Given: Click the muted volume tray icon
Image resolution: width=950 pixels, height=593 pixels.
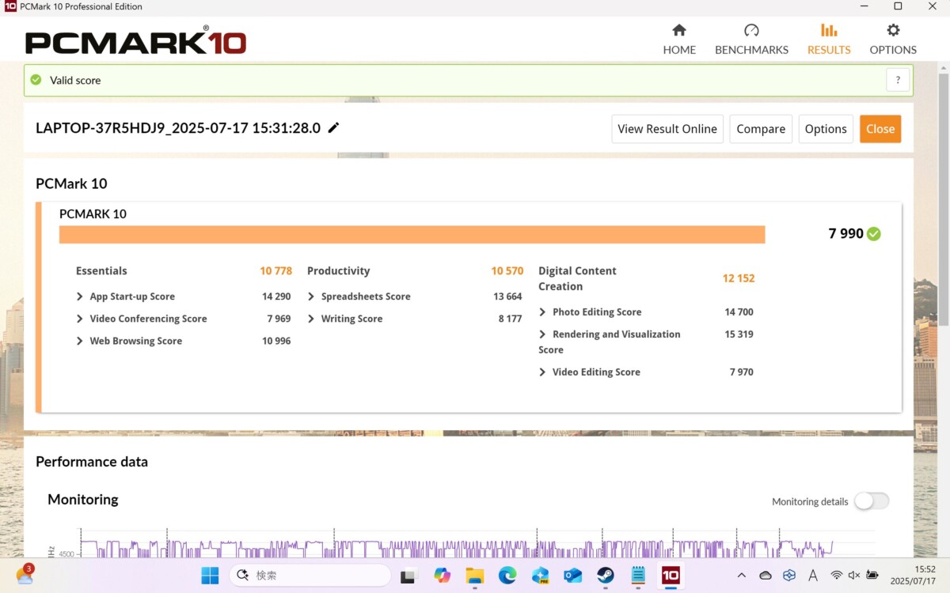Looking at the screenshot, I should (854, 576).
